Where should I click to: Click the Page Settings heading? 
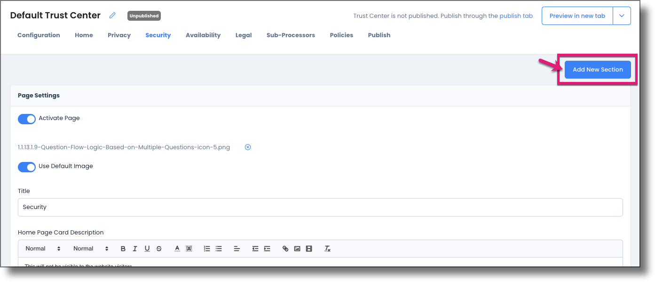tap(39, 96)
